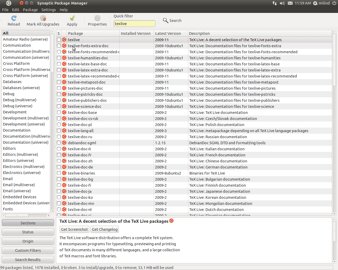Image resolution: width=338 pixels, height=270 pixels.
Task: Click status icon of texlive-lang-all
Action: (64, 131)
